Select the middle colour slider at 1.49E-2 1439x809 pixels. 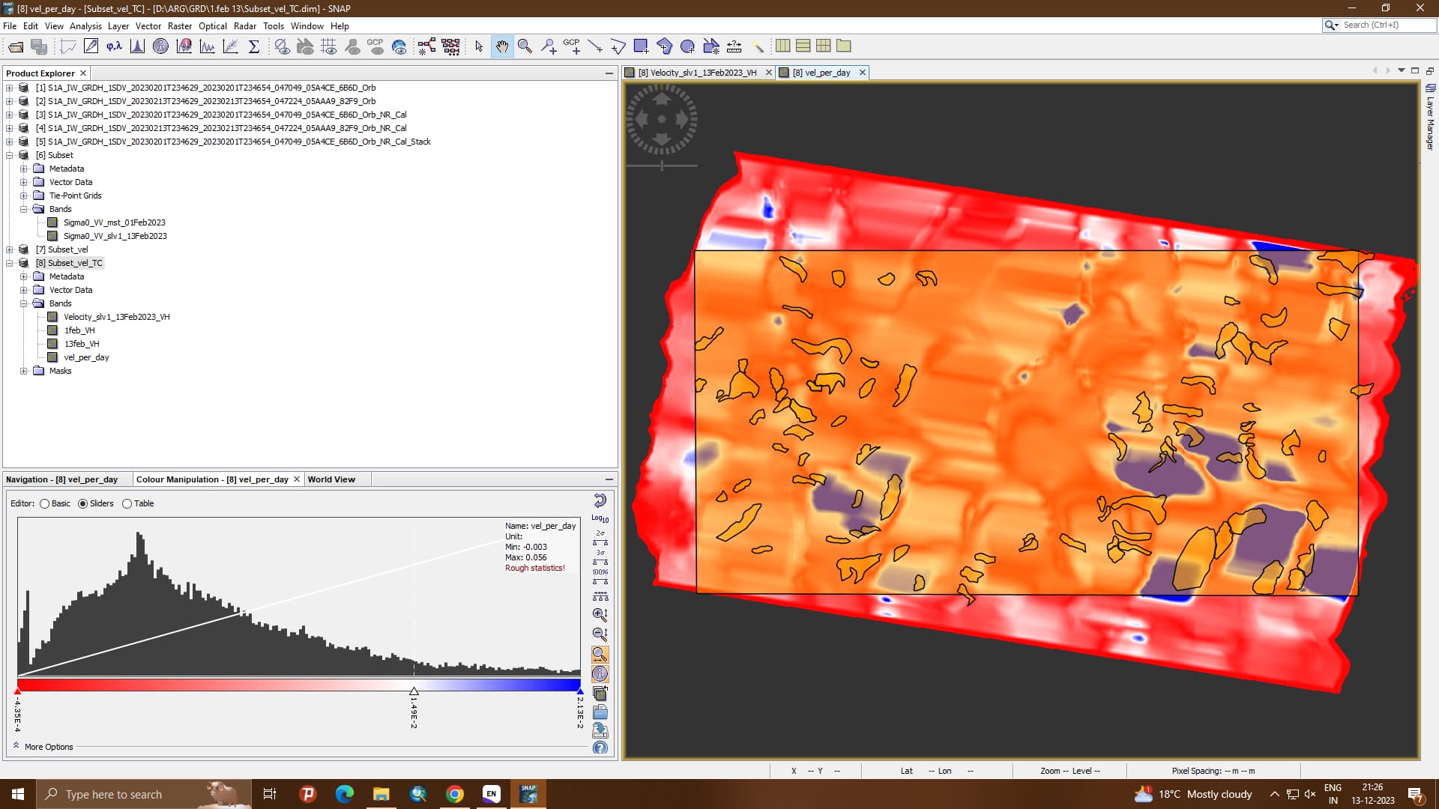pos(414,692)
